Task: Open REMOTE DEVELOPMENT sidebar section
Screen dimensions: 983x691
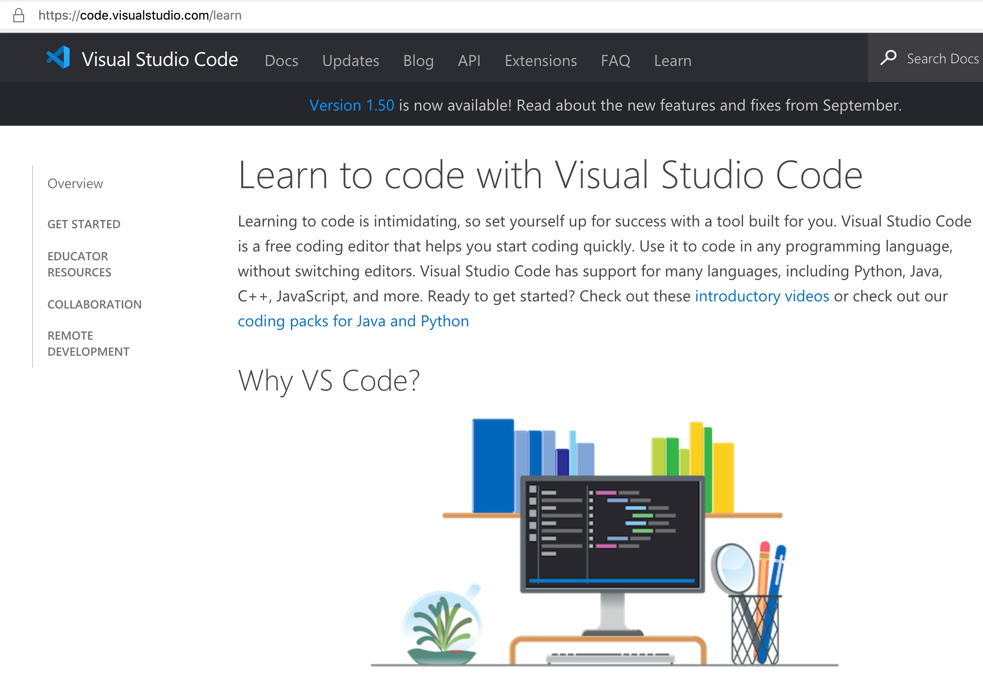Action: click(x=88, y=343)
